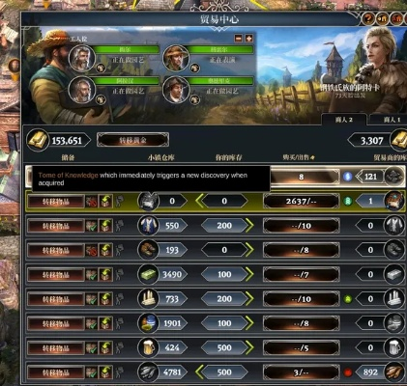Click the beer mug icon in town warehouse
Viewport: 407px width, 386px height.
click(148, 347)
